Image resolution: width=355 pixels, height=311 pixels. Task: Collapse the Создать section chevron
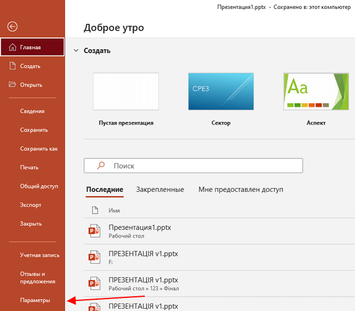coord(75,51)
